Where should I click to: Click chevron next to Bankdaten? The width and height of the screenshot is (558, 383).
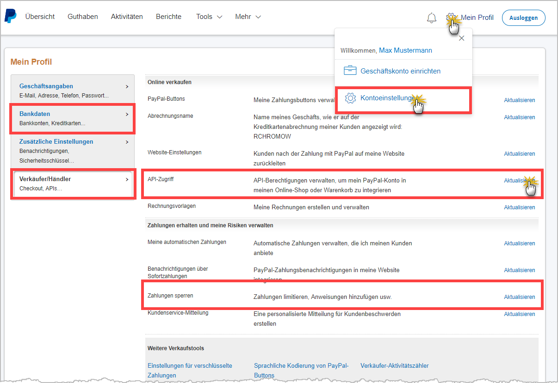(x=127, y=114)
